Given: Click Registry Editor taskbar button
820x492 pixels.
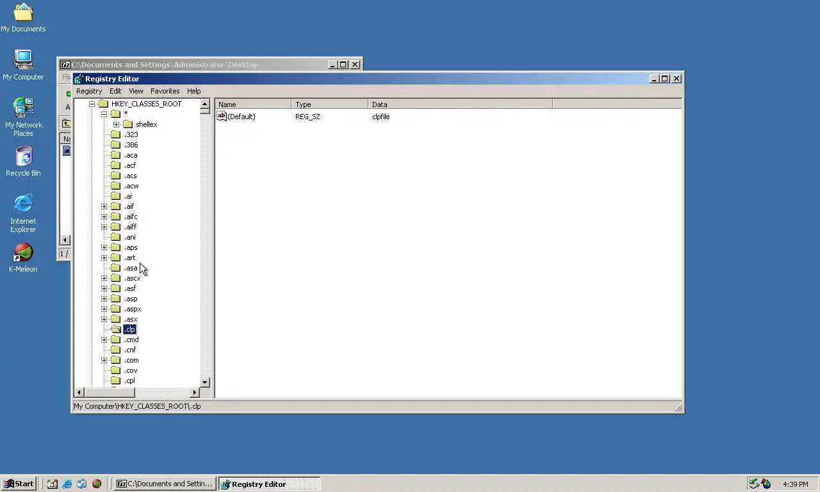Looking at the screenshot, I should (x=269, y=484).
